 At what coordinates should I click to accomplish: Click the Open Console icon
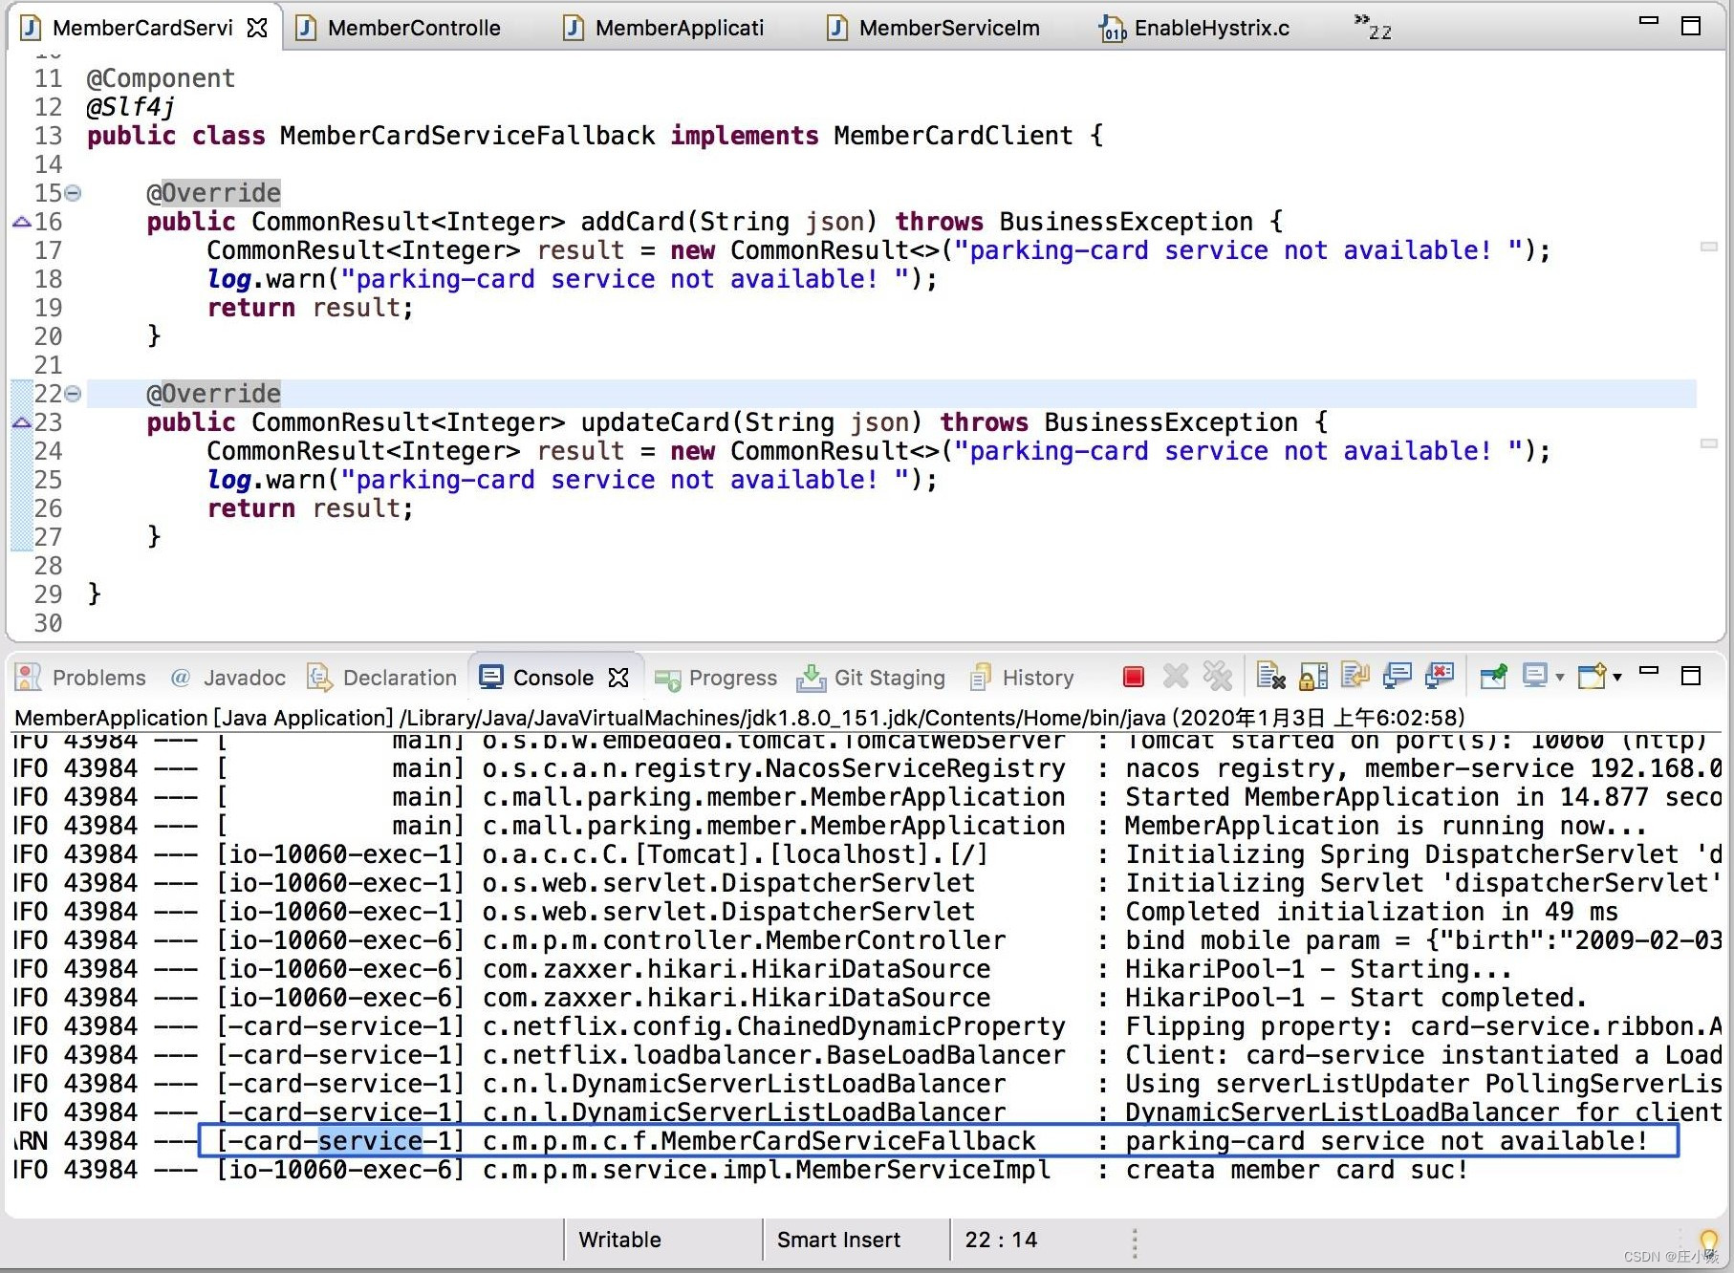coord(1593,677)
